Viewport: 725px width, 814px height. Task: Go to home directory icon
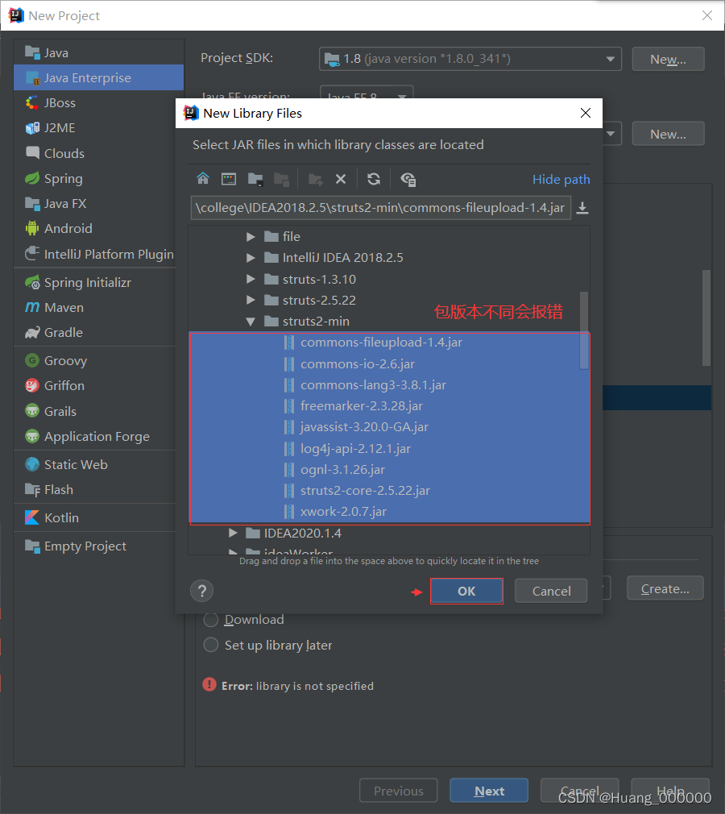[x=203, y=179]
